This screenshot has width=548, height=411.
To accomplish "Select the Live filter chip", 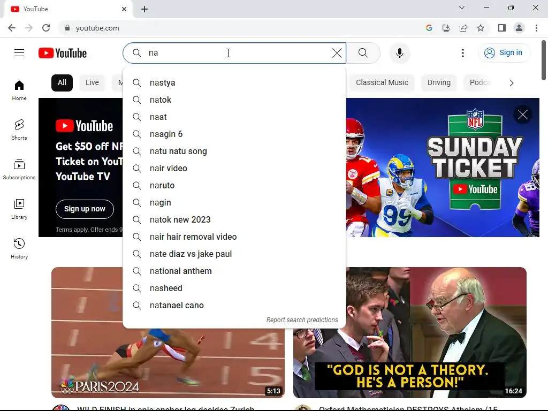I will pyautogui.click(x=92, y=83).
